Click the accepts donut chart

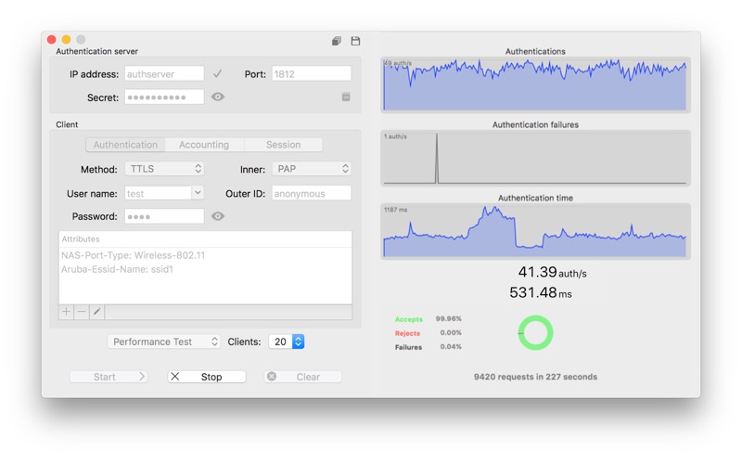(535, 333)
